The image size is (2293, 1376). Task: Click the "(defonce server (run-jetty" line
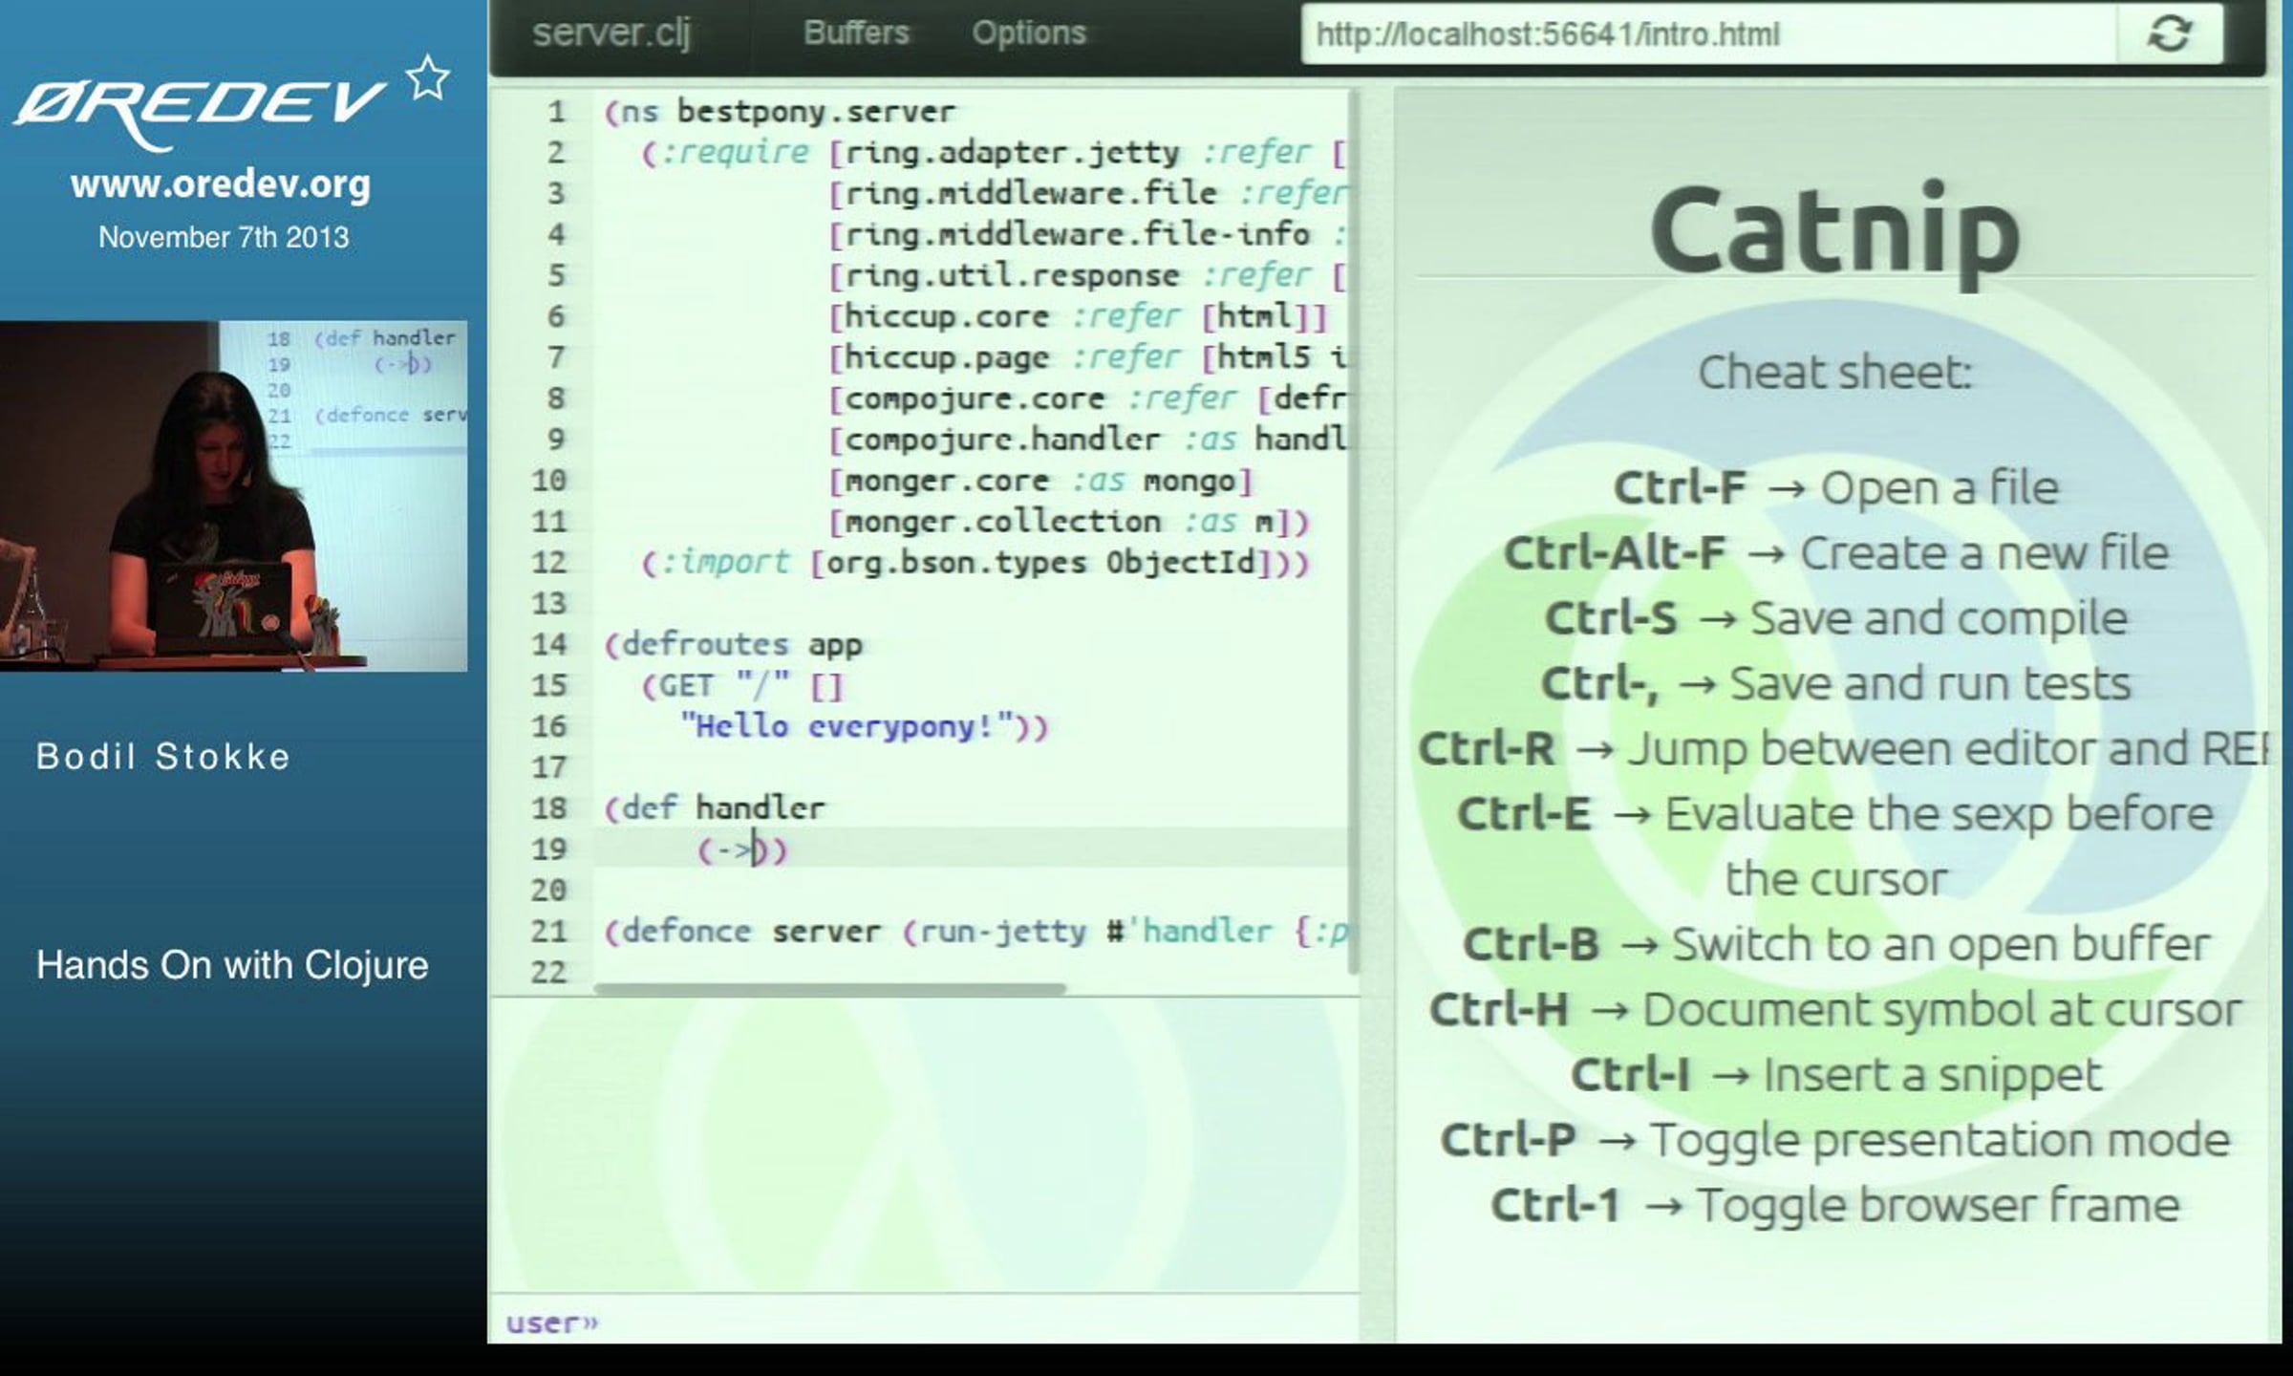click(x=975, y=932)
